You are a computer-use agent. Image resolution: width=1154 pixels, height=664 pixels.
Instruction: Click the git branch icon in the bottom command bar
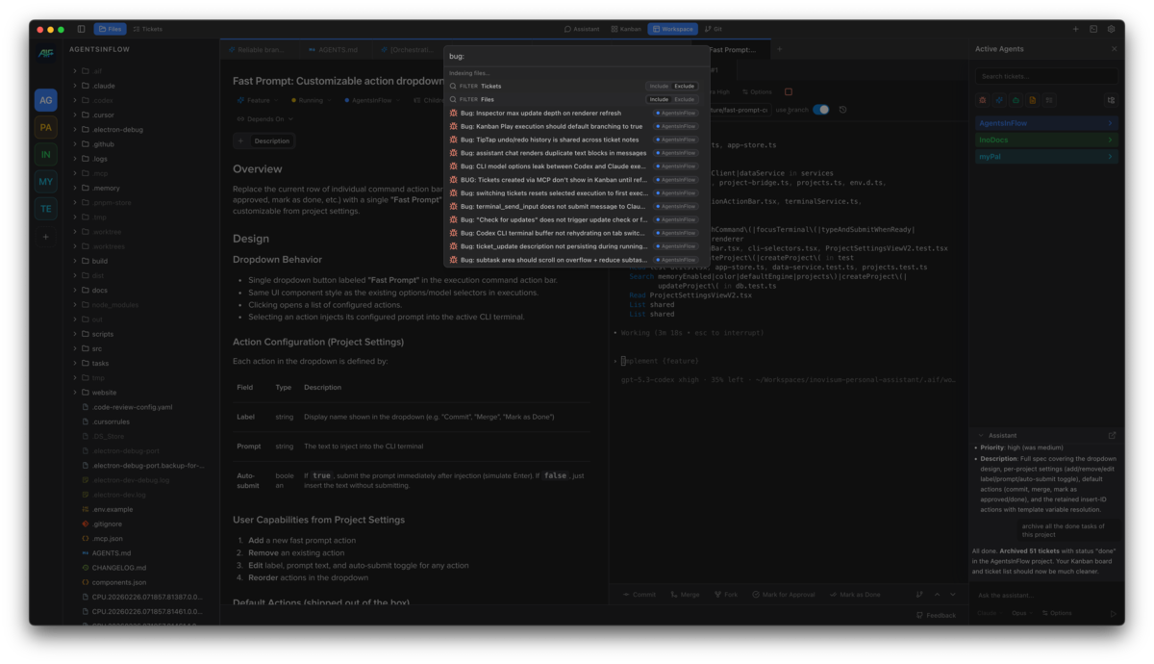(918, 595)
